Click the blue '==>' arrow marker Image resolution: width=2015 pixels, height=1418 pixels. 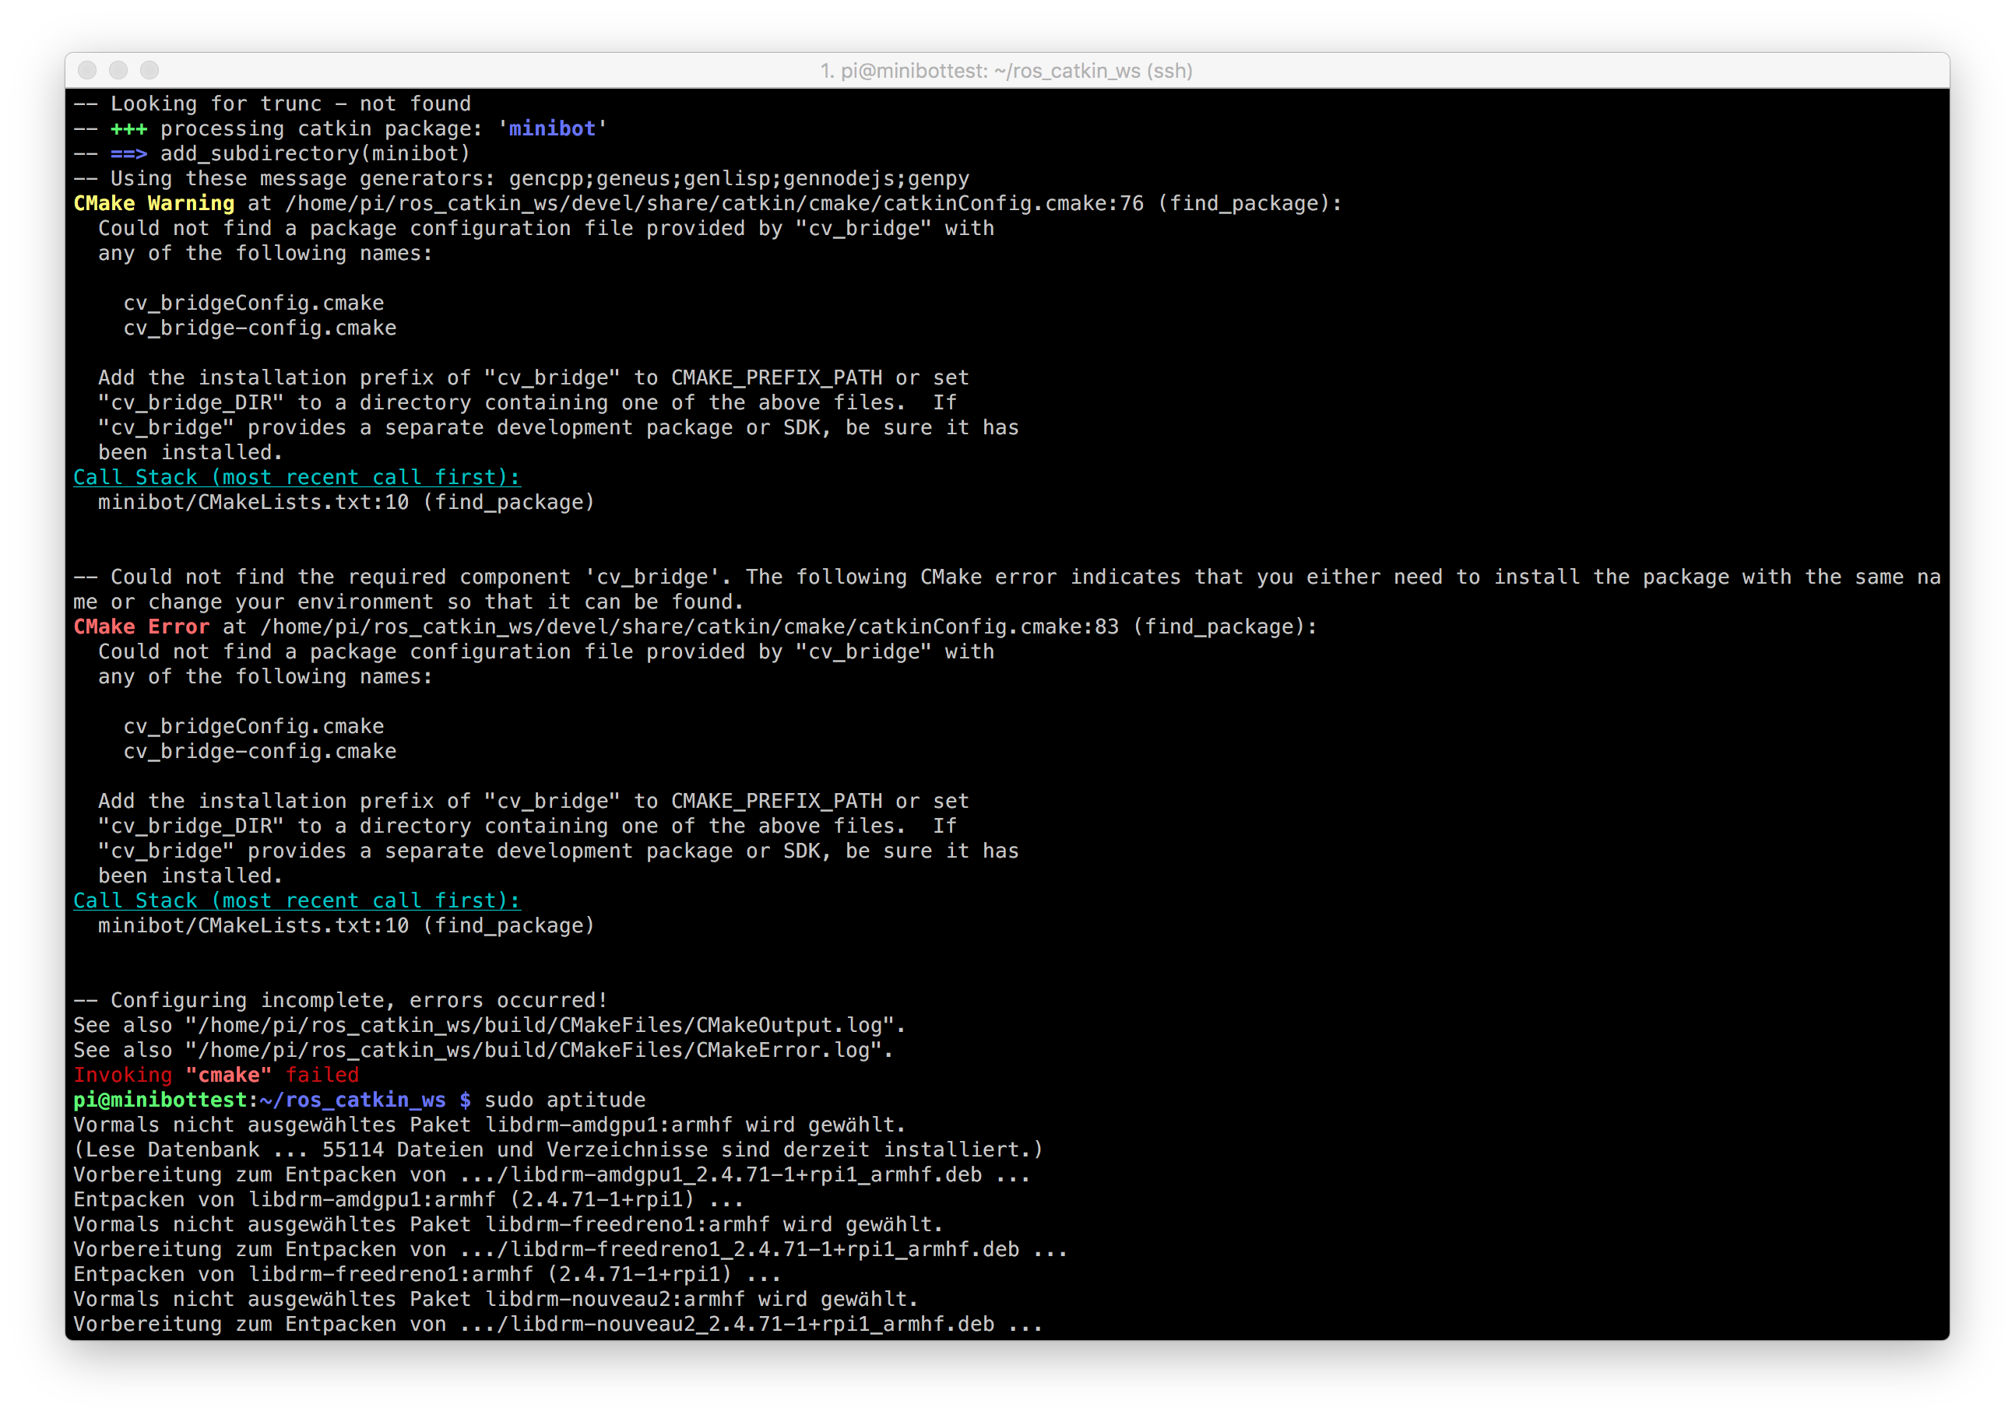click(x=129, y=154)
